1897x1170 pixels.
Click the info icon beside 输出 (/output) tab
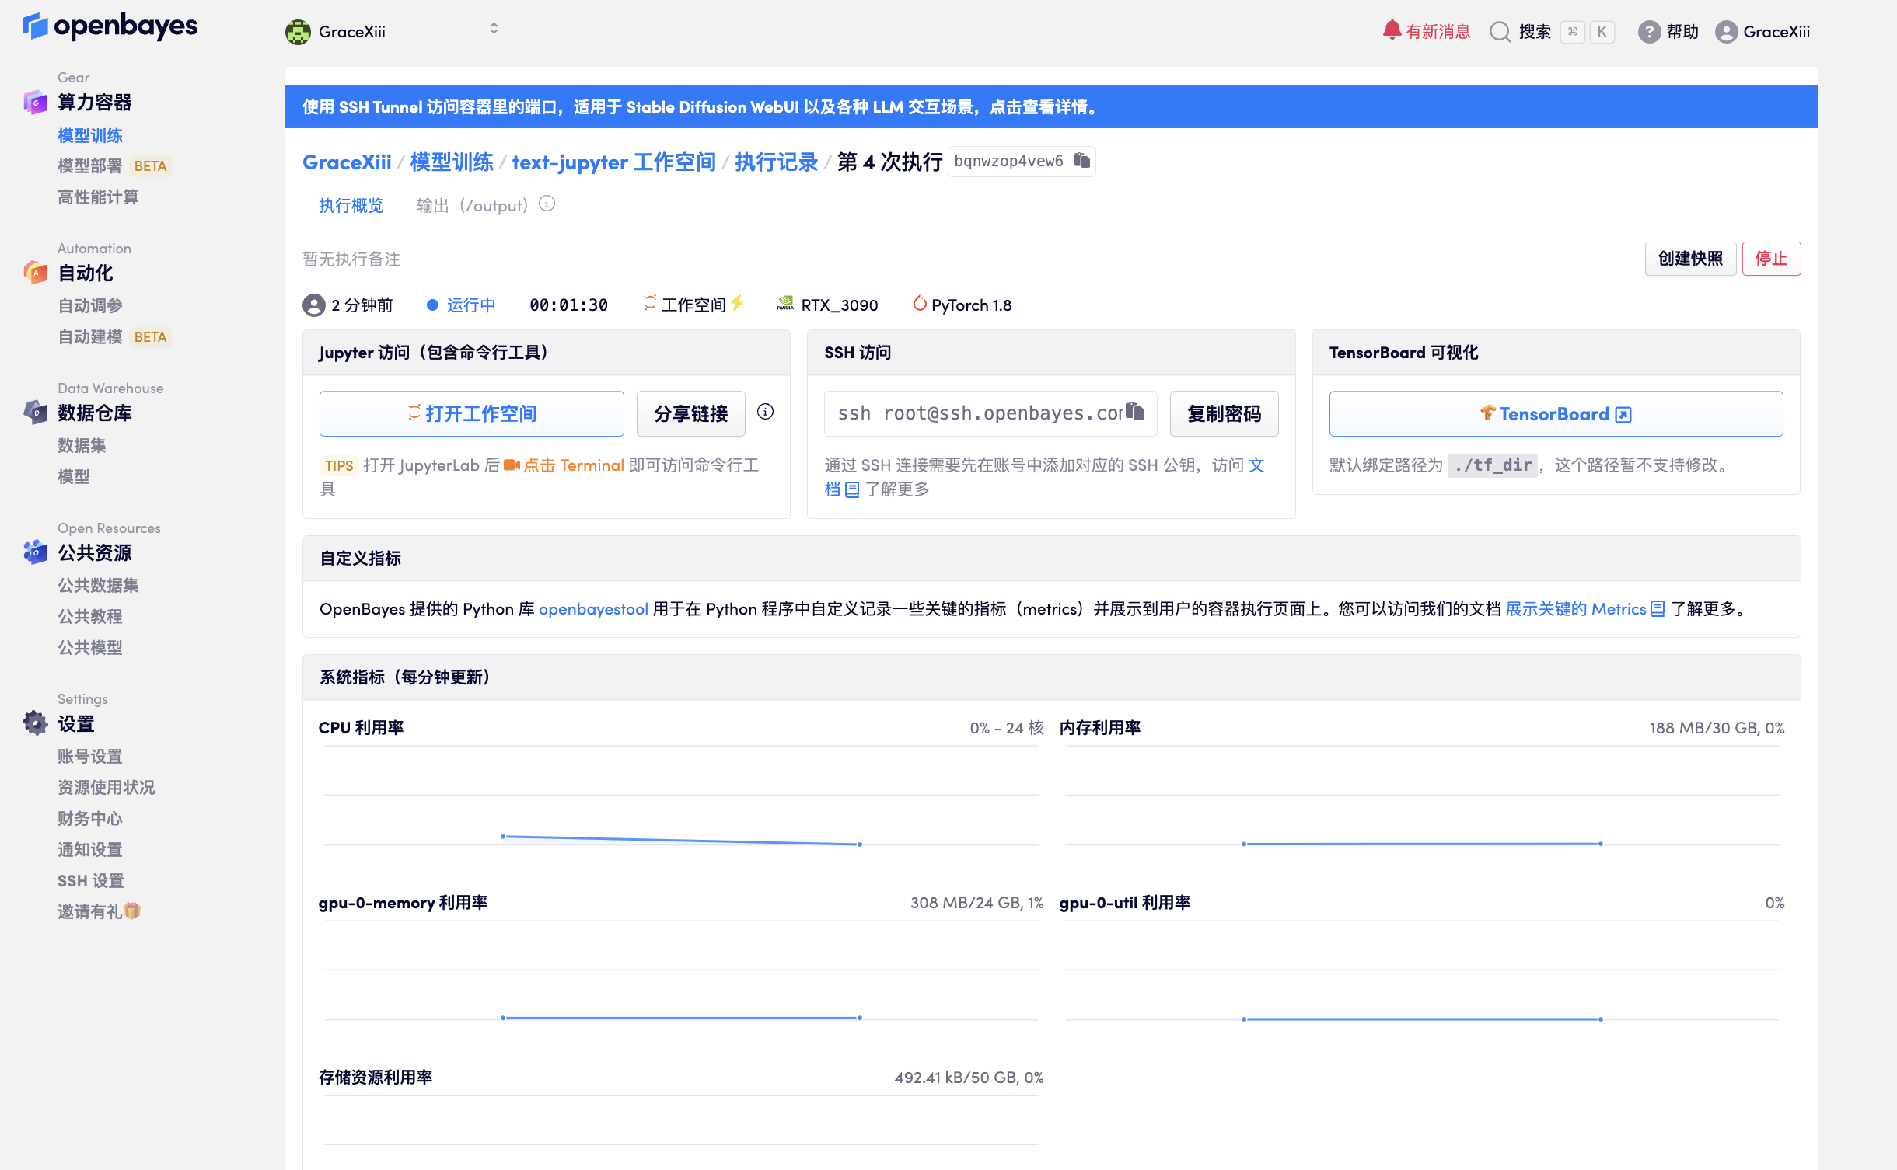[547, 204]
